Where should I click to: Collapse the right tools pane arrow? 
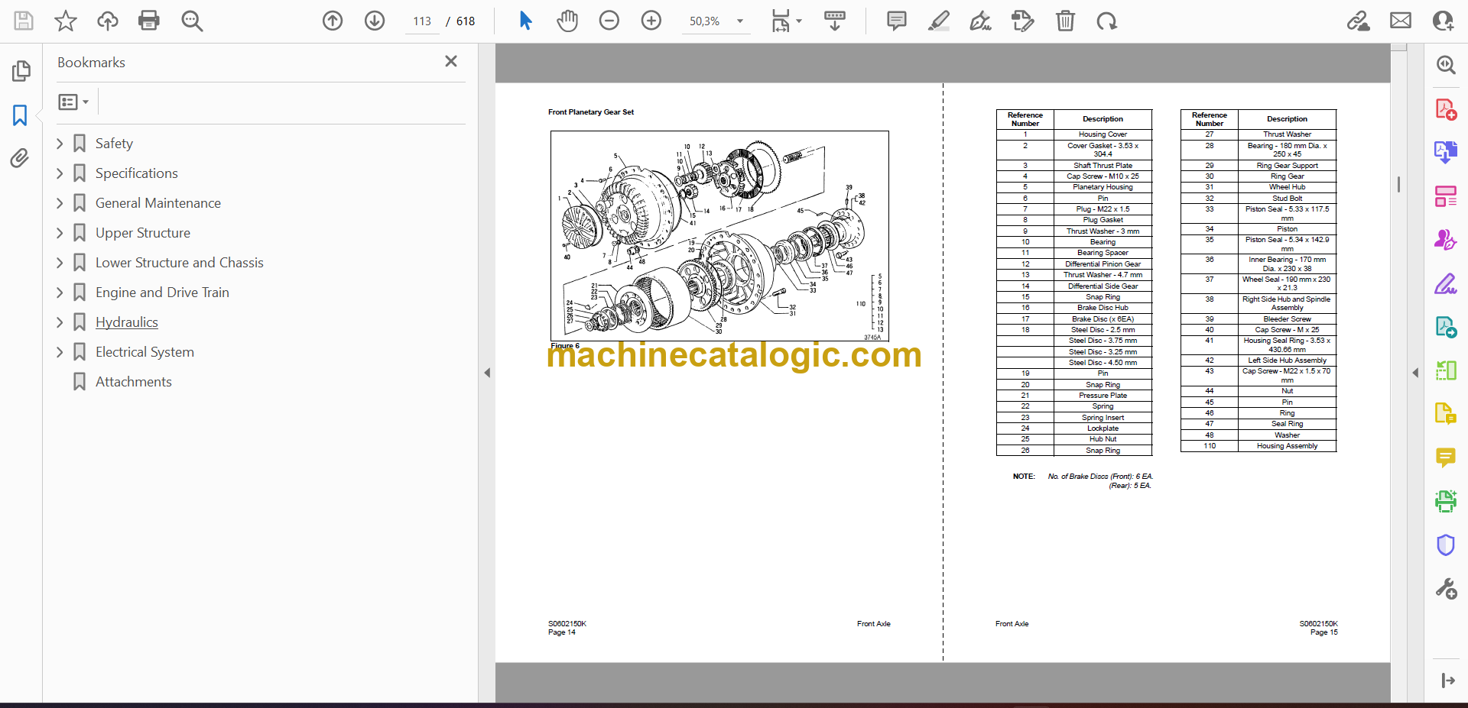tap(1415, 373)
